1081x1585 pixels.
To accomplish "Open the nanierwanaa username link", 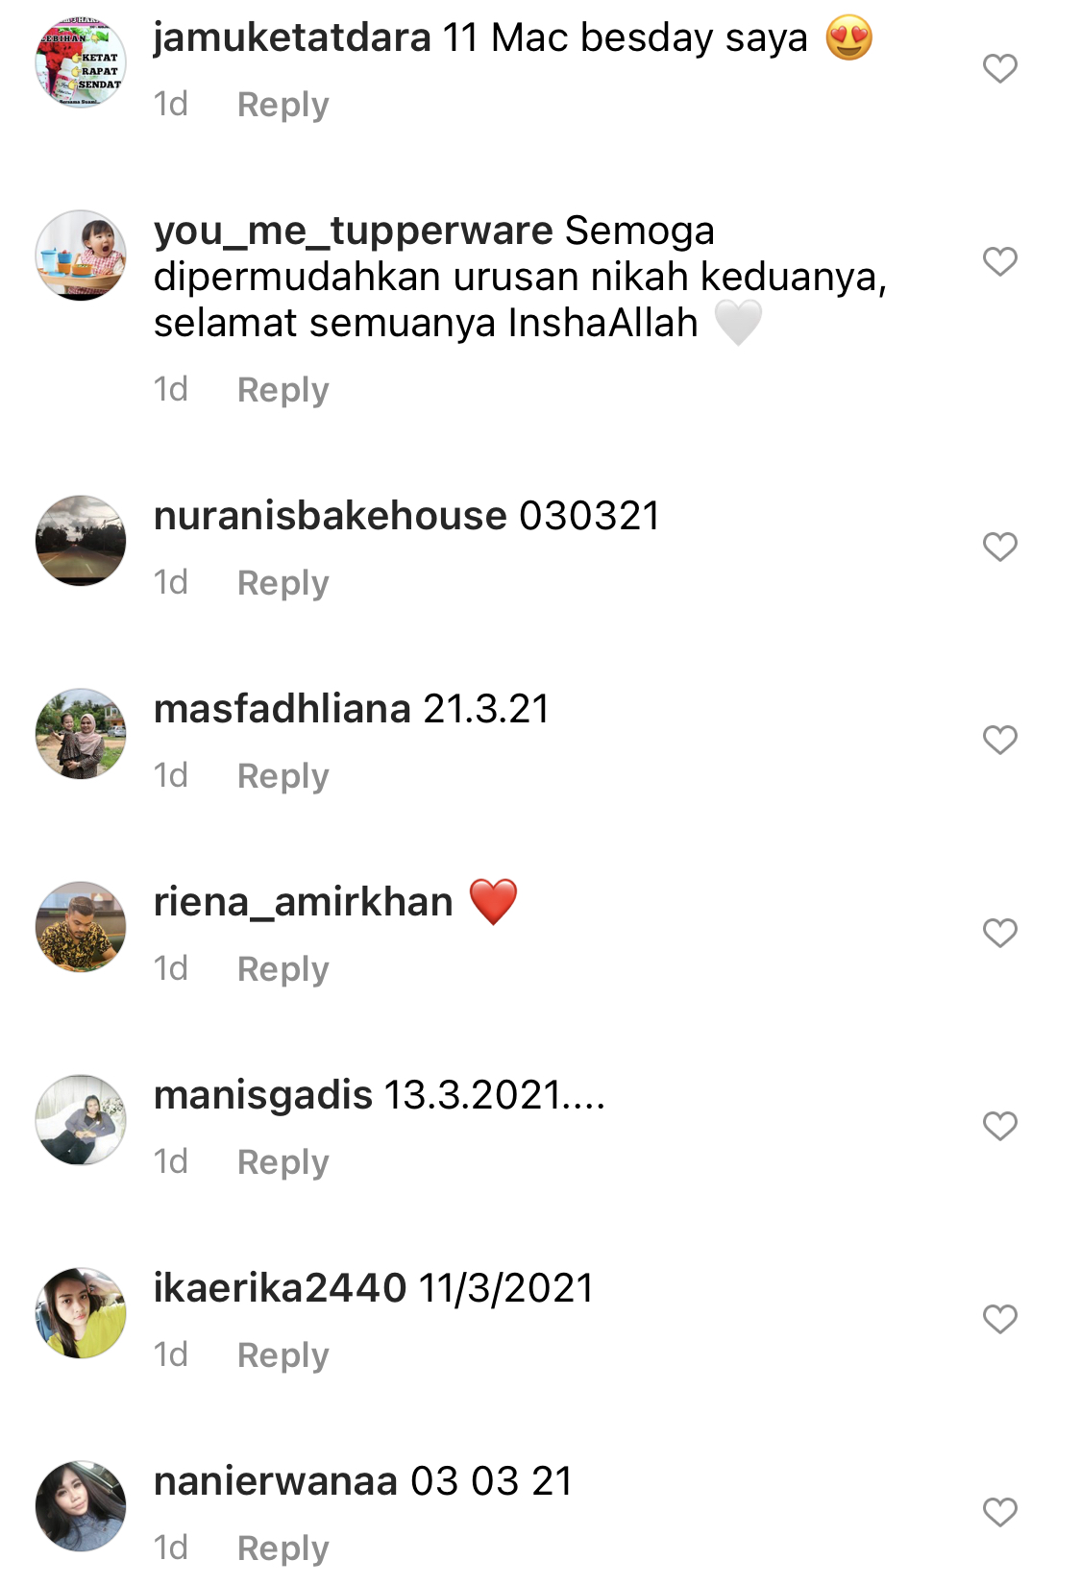I will [276, 1481].
